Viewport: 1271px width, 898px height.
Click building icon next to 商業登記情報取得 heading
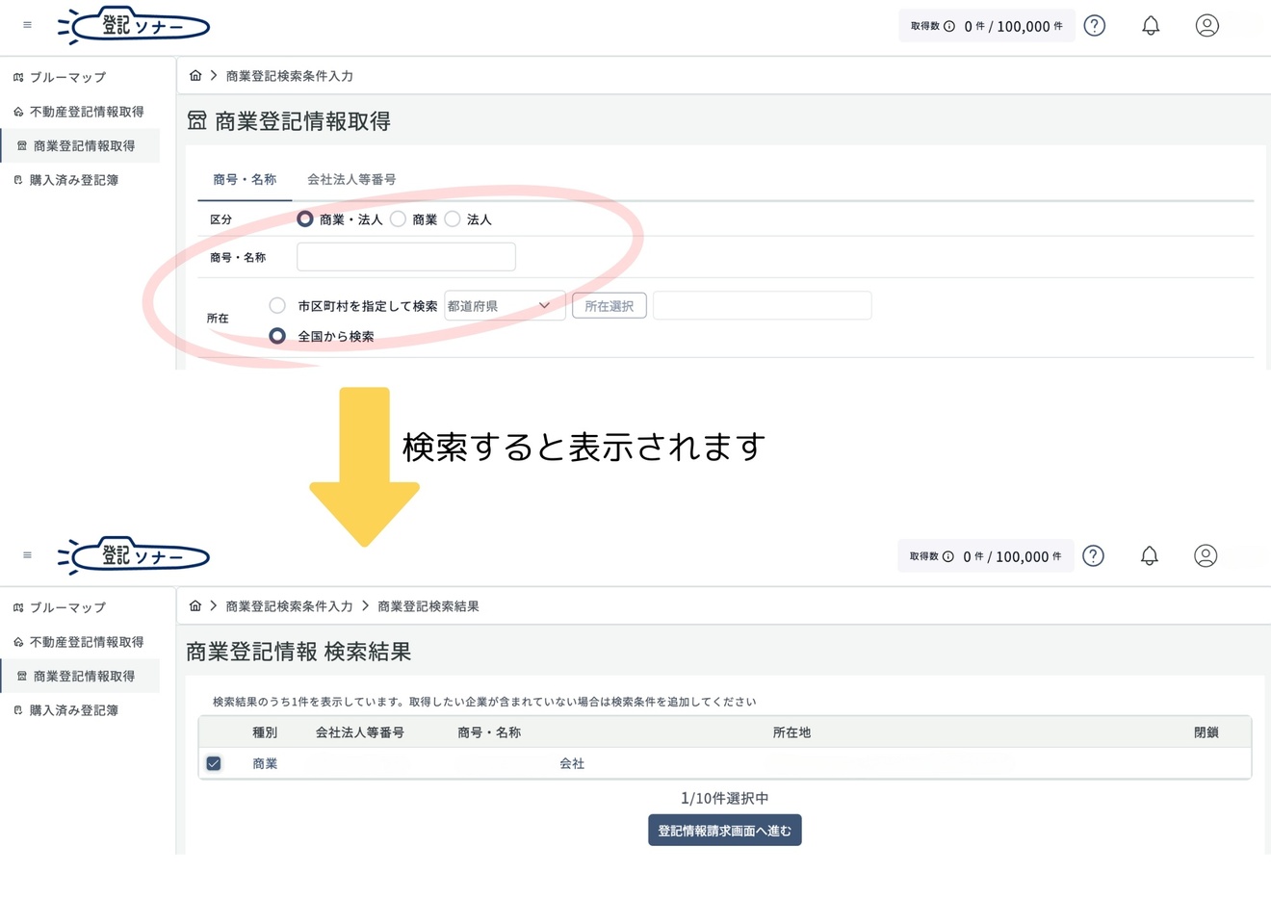point(196,120)
